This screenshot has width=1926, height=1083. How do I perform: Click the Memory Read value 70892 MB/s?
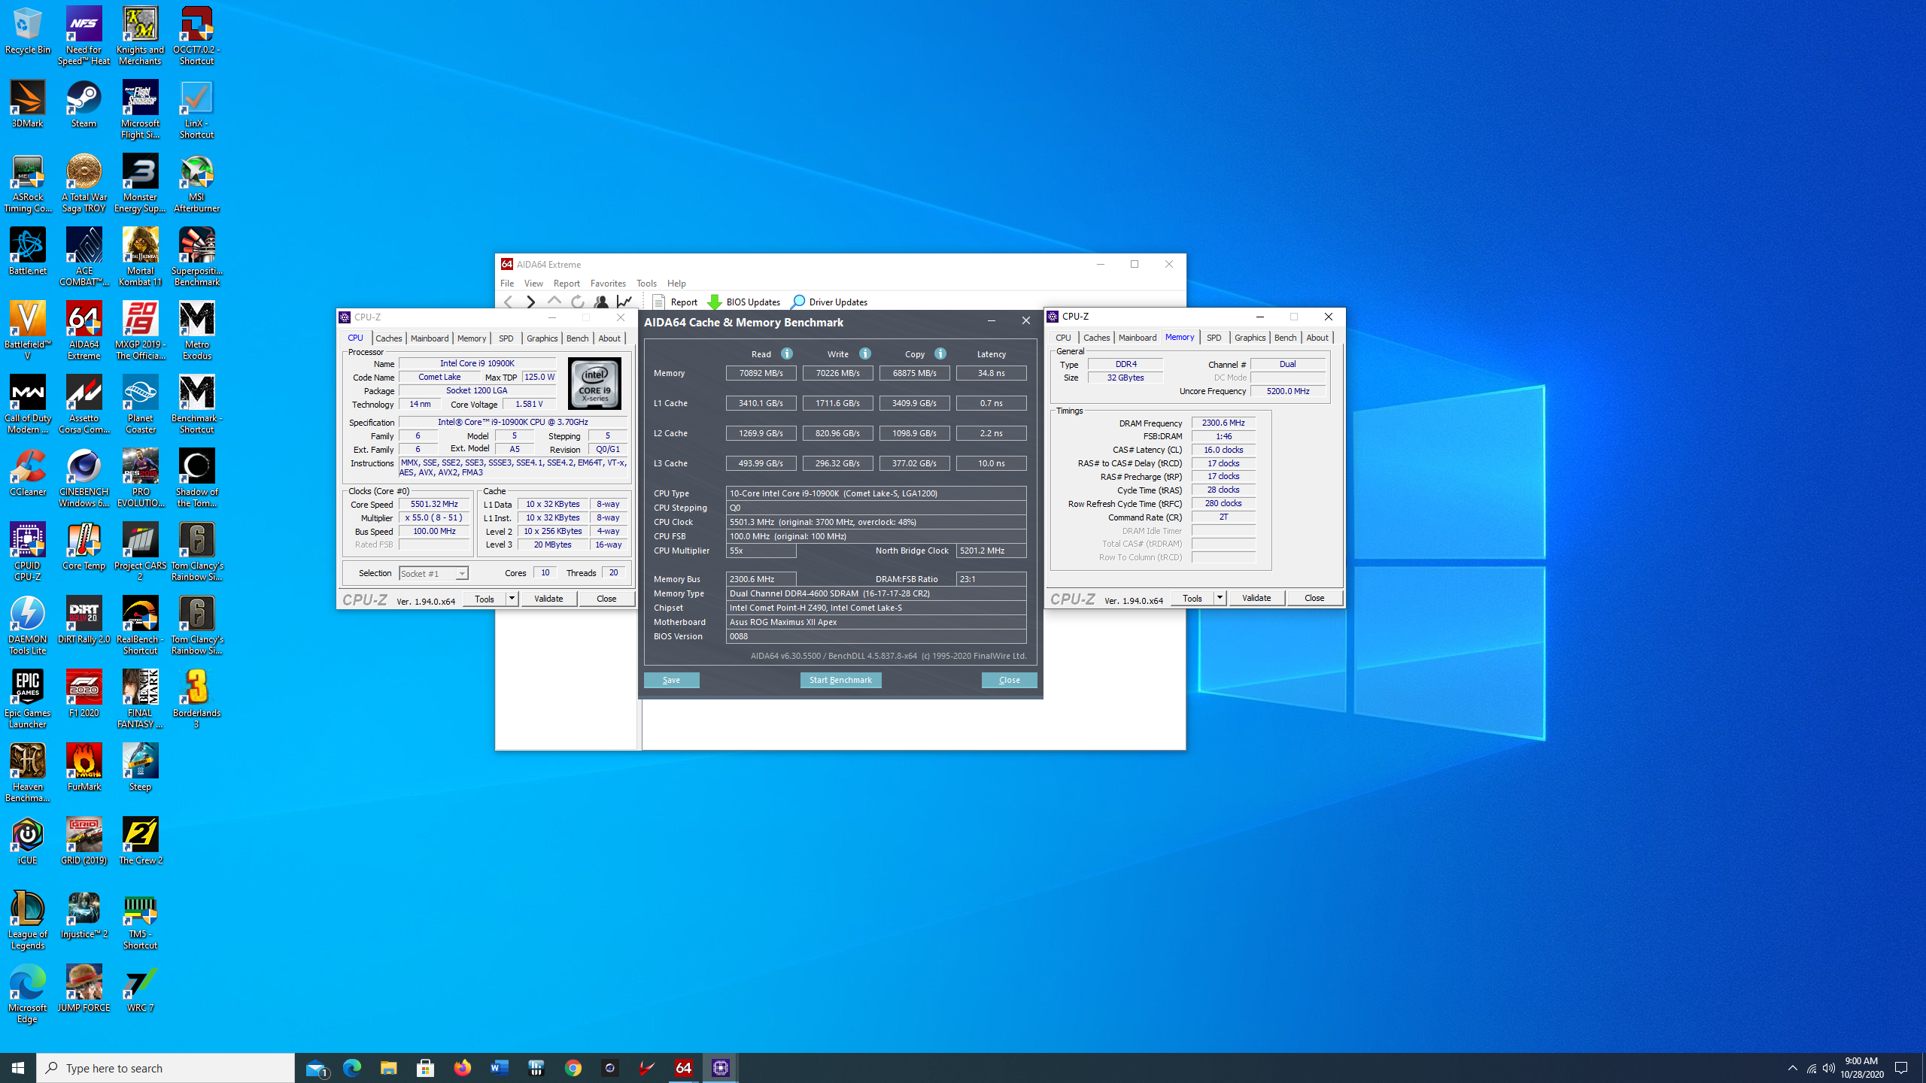click(x=761, y=373)
